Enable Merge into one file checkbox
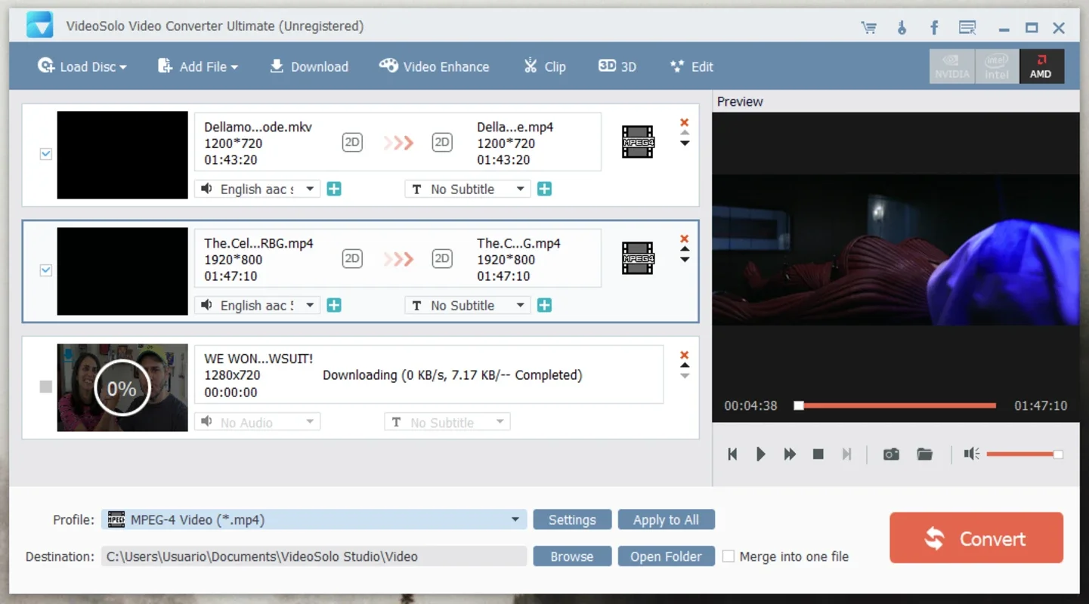This screenshot has width=1089, height=604. (x=729, y=556)
